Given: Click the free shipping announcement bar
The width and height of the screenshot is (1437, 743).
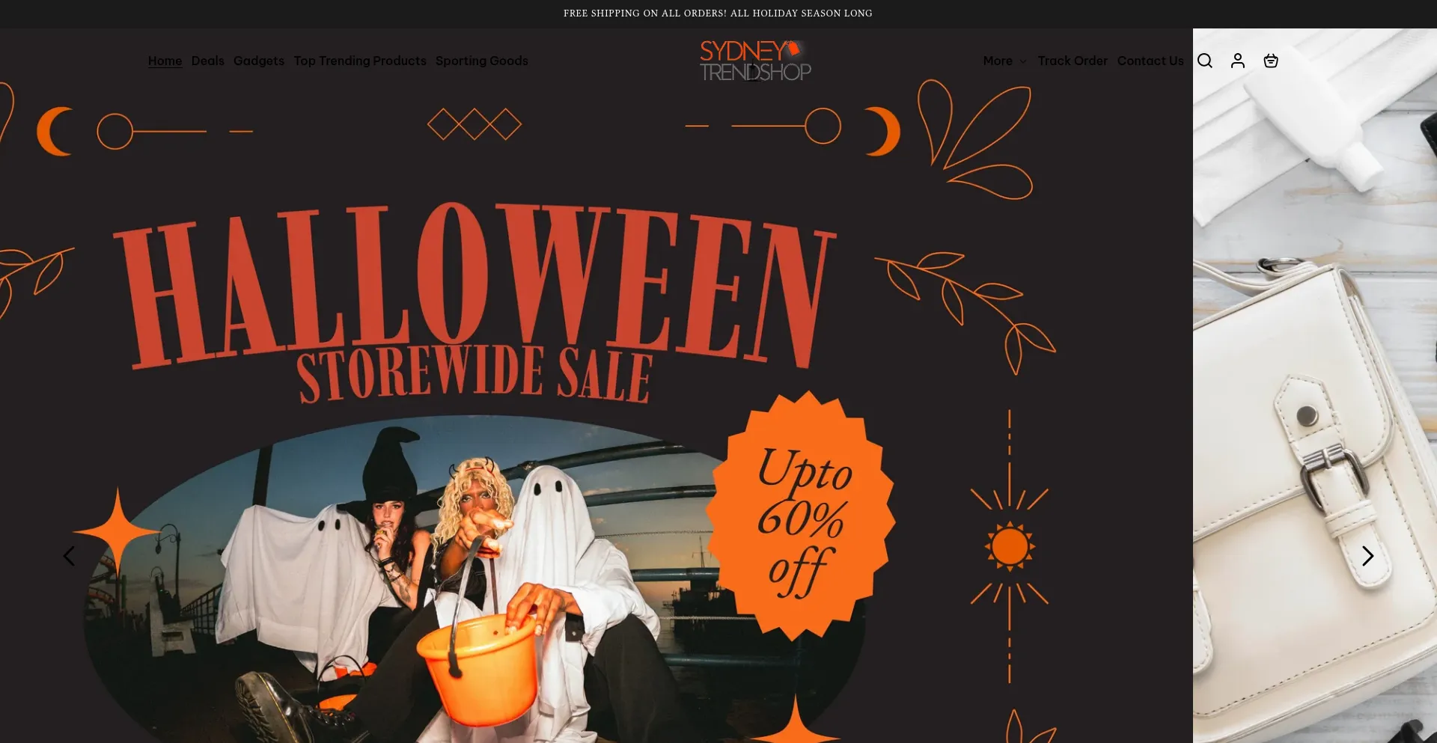Looking at the screenshot, I should tap(718, 13).
